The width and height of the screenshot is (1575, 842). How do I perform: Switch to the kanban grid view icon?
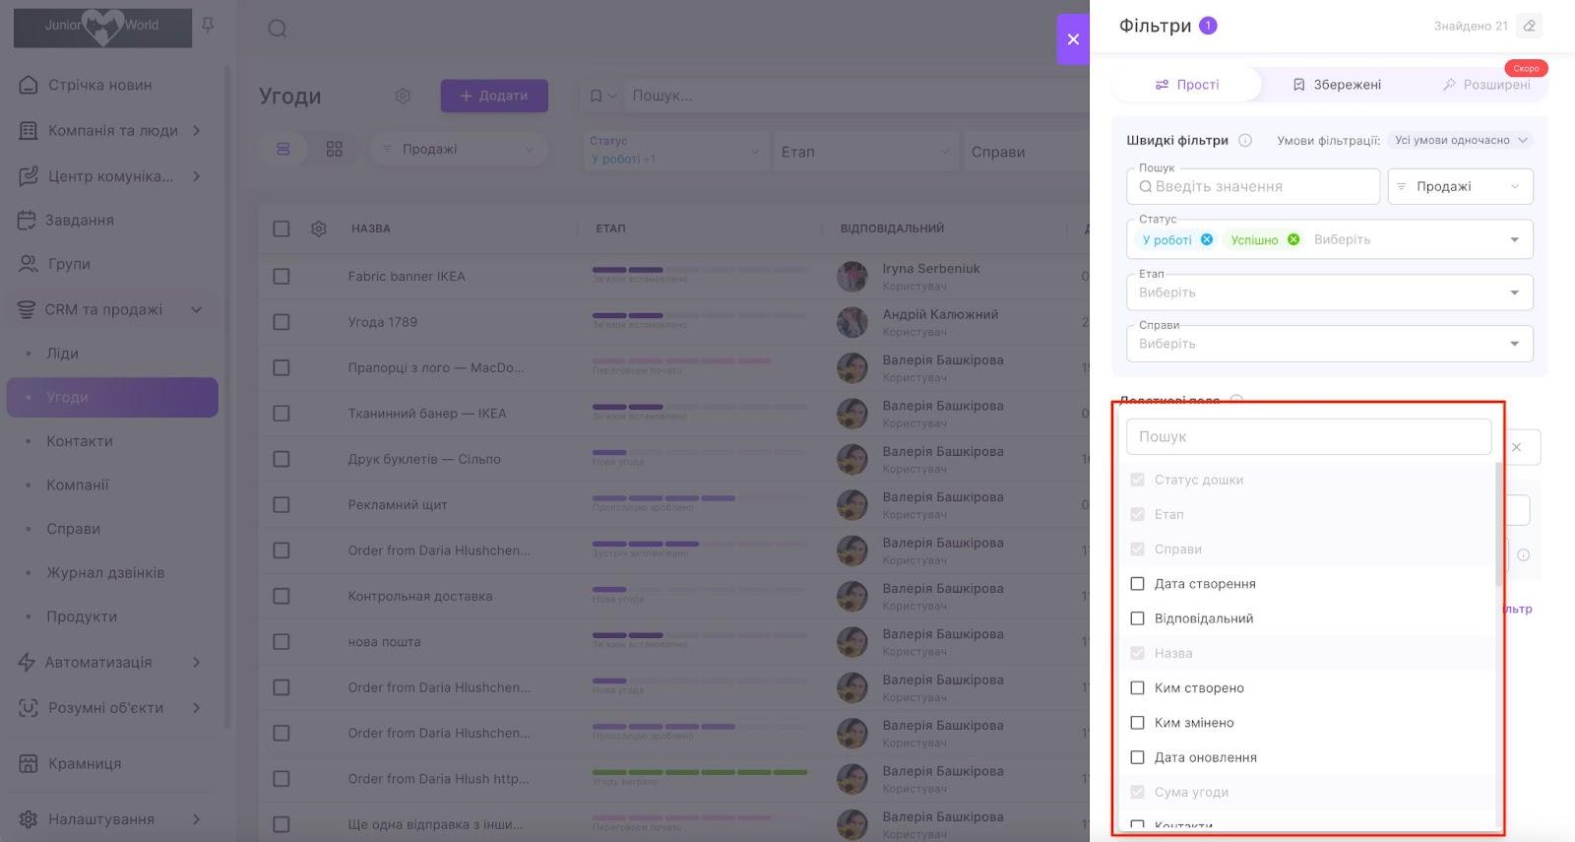(x=335, y=149)
